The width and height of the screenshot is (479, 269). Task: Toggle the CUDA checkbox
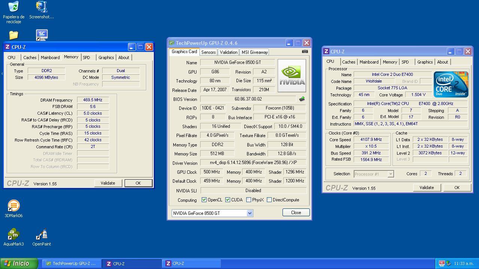[x=228, y=200]
